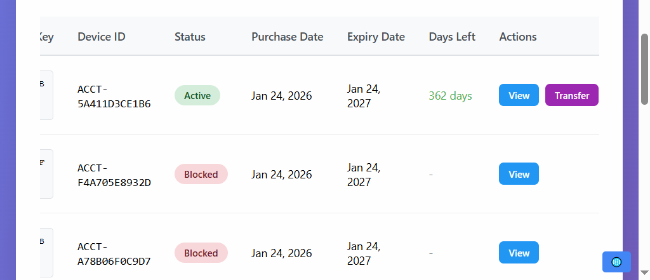Select the Days Left column header
The width and height of the screenshot is (650, 280).
[452, 37]
